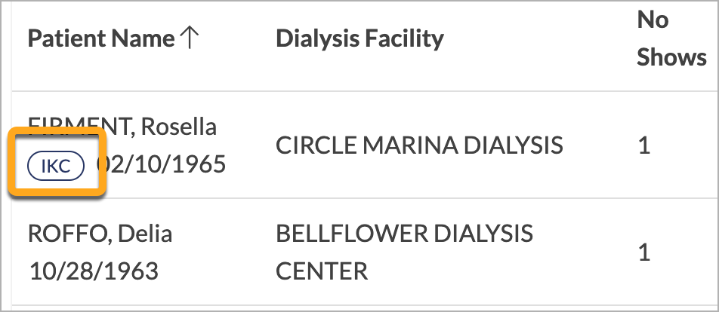The height and width of the screenshot is (312, 719).
Task: Click the first name Rosella
Action: tap(178, 127)
